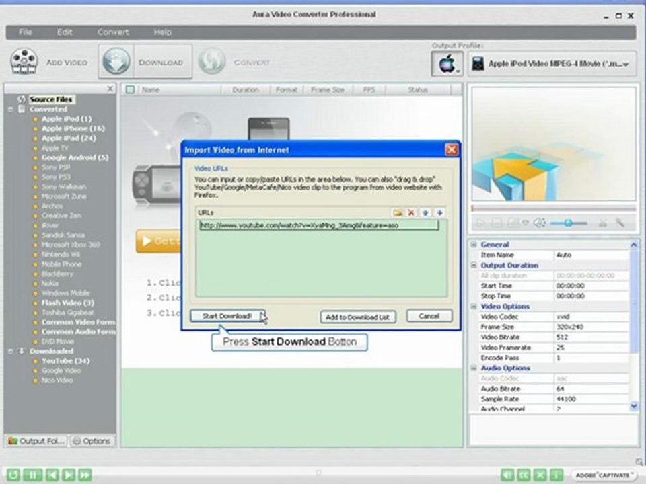
Task: Click the preview play icon under the thumbnail
Action: pyautogui.click(x=480, y=223)
